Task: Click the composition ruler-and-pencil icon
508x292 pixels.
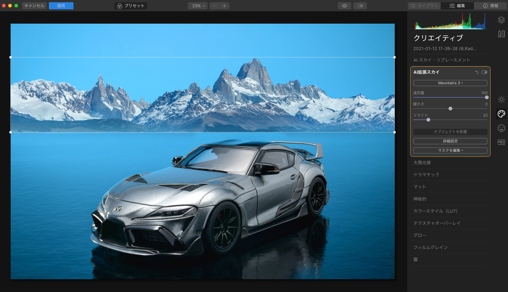Action: 501,34
